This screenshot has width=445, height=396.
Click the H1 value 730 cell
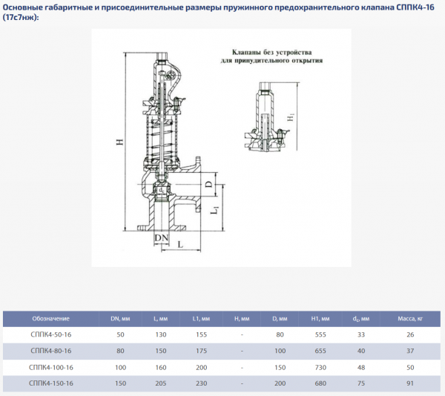(x=320, y=367)
